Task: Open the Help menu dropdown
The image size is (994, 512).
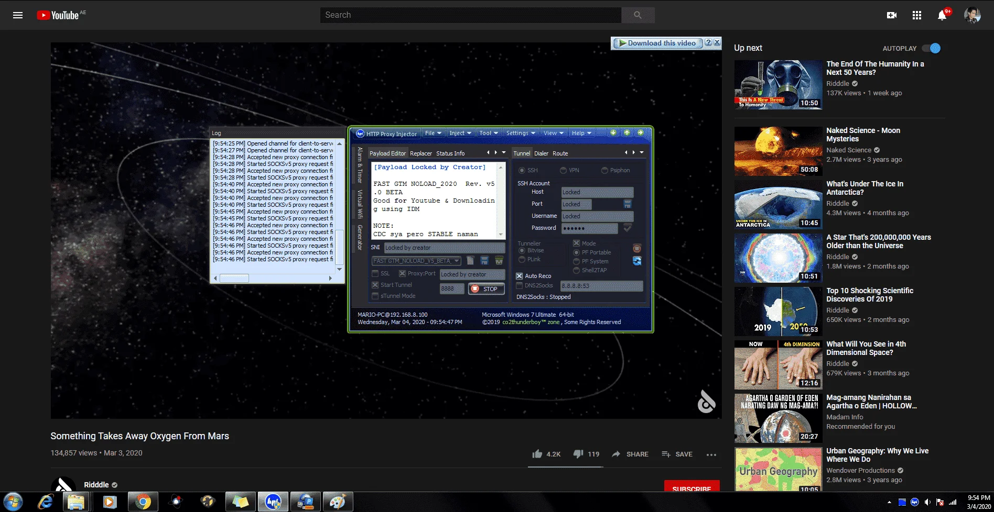Action: [x=581, y=133]
